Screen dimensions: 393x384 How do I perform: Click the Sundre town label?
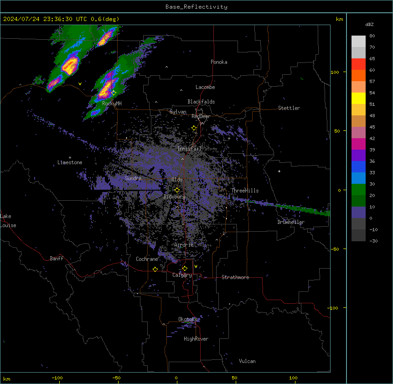coord(133,178)
